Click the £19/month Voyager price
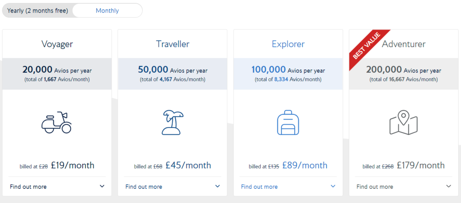The height and width of the screenshot is (203, 461). (72, 165)
